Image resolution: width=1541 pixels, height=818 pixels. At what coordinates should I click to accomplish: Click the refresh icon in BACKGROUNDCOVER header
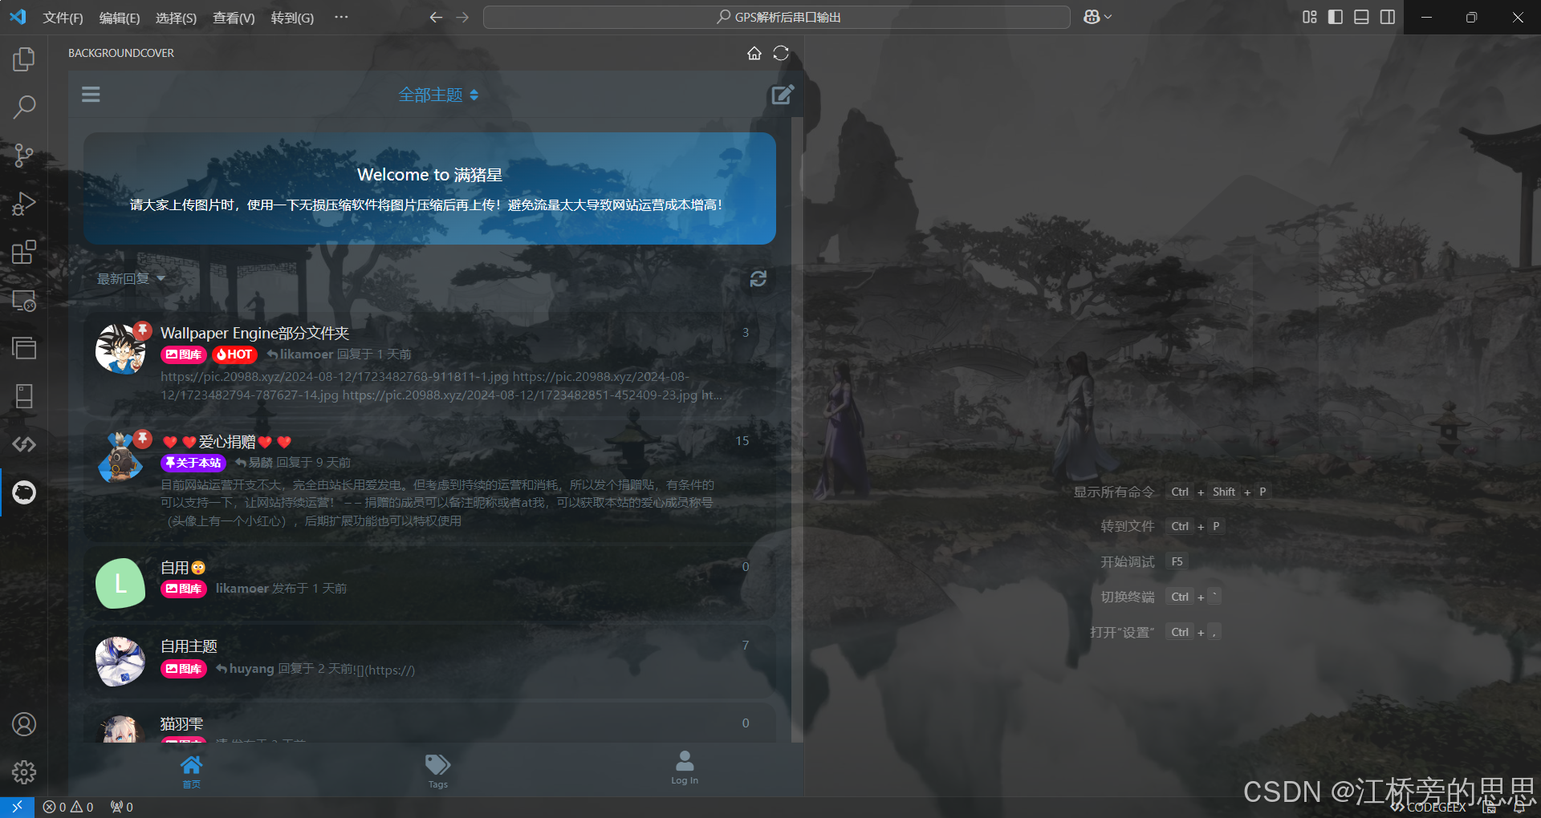pyautogui.click(x=781, y=53)
